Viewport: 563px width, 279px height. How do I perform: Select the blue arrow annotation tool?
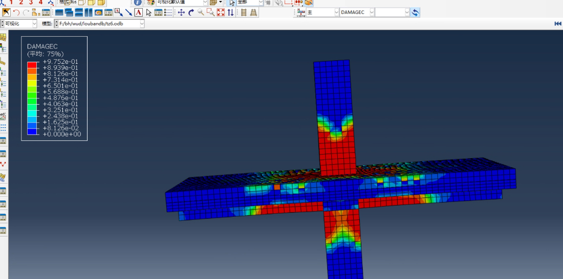[x=128, y=13]
